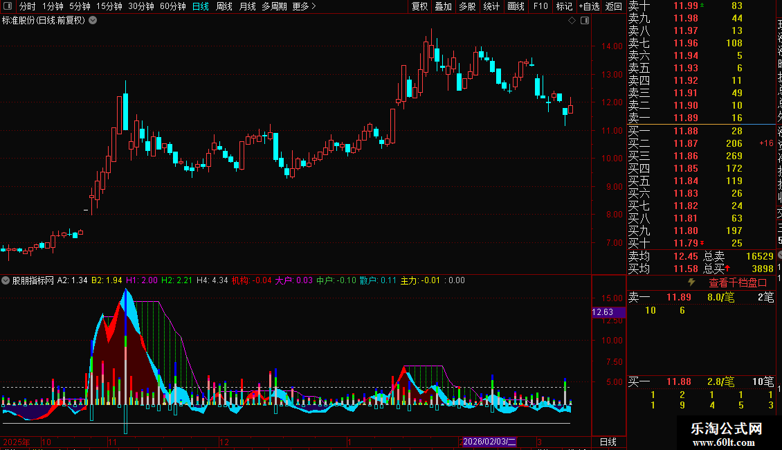Click the 叠加 overlay button
Viewport: 782px width, 450px height.
coord(444,6)
